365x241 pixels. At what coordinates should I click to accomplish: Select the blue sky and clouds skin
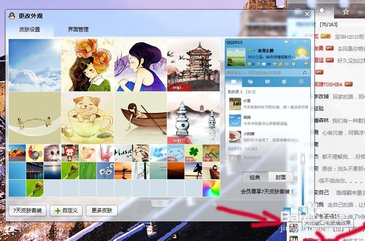[35, 65]
